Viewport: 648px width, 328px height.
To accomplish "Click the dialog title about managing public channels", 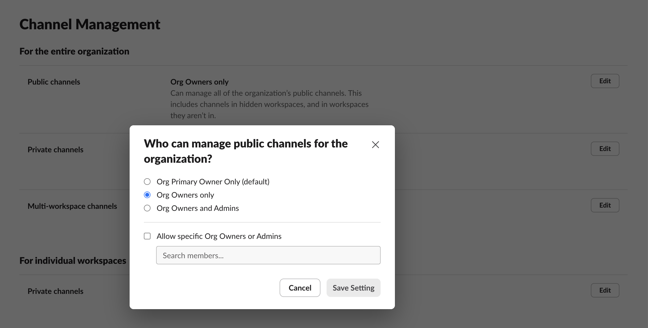I will (x=245, y=151).
